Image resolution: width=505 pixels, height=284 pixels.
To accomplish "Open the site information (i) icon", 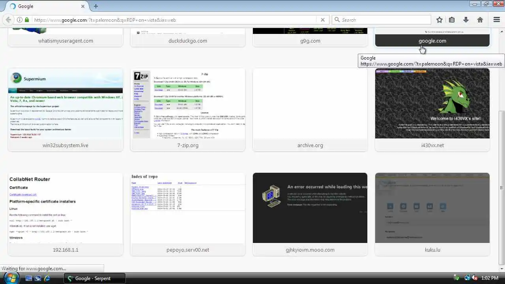I will tap(19, 20).
